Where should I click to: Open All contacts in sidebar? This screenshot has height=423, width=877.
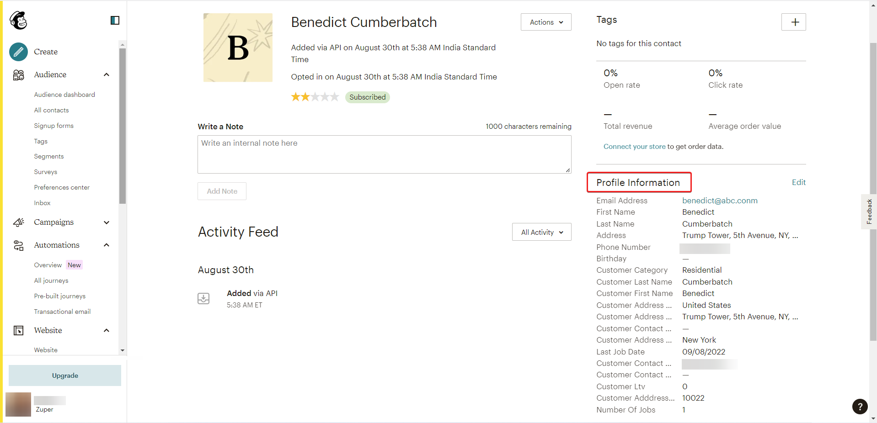click(x=51, y=110)
